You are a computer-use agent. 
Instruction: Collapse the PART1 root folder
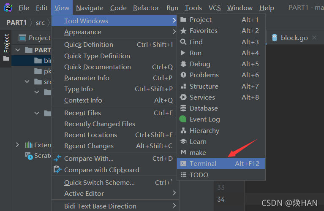point(18,50)
